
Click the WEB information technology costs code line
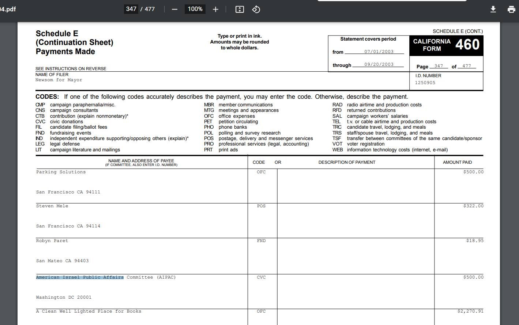coord(390,150)
